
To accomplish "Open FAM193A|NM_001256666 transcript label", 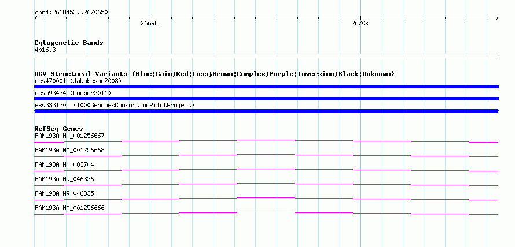I will [x=69, y=208].
